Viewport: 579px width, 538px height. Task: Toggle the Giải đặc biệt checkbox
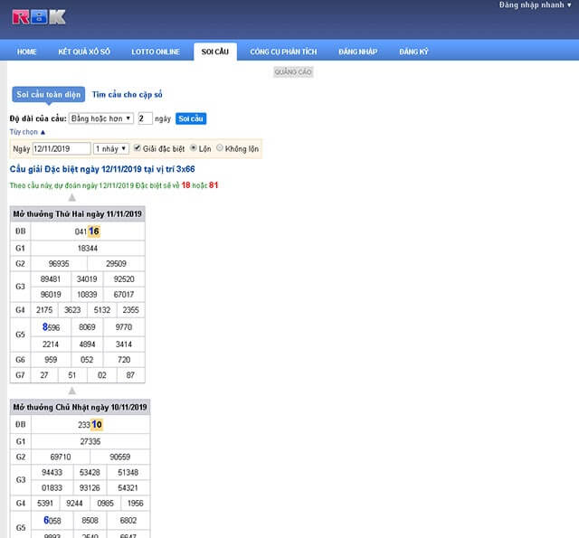pos(138,148)
